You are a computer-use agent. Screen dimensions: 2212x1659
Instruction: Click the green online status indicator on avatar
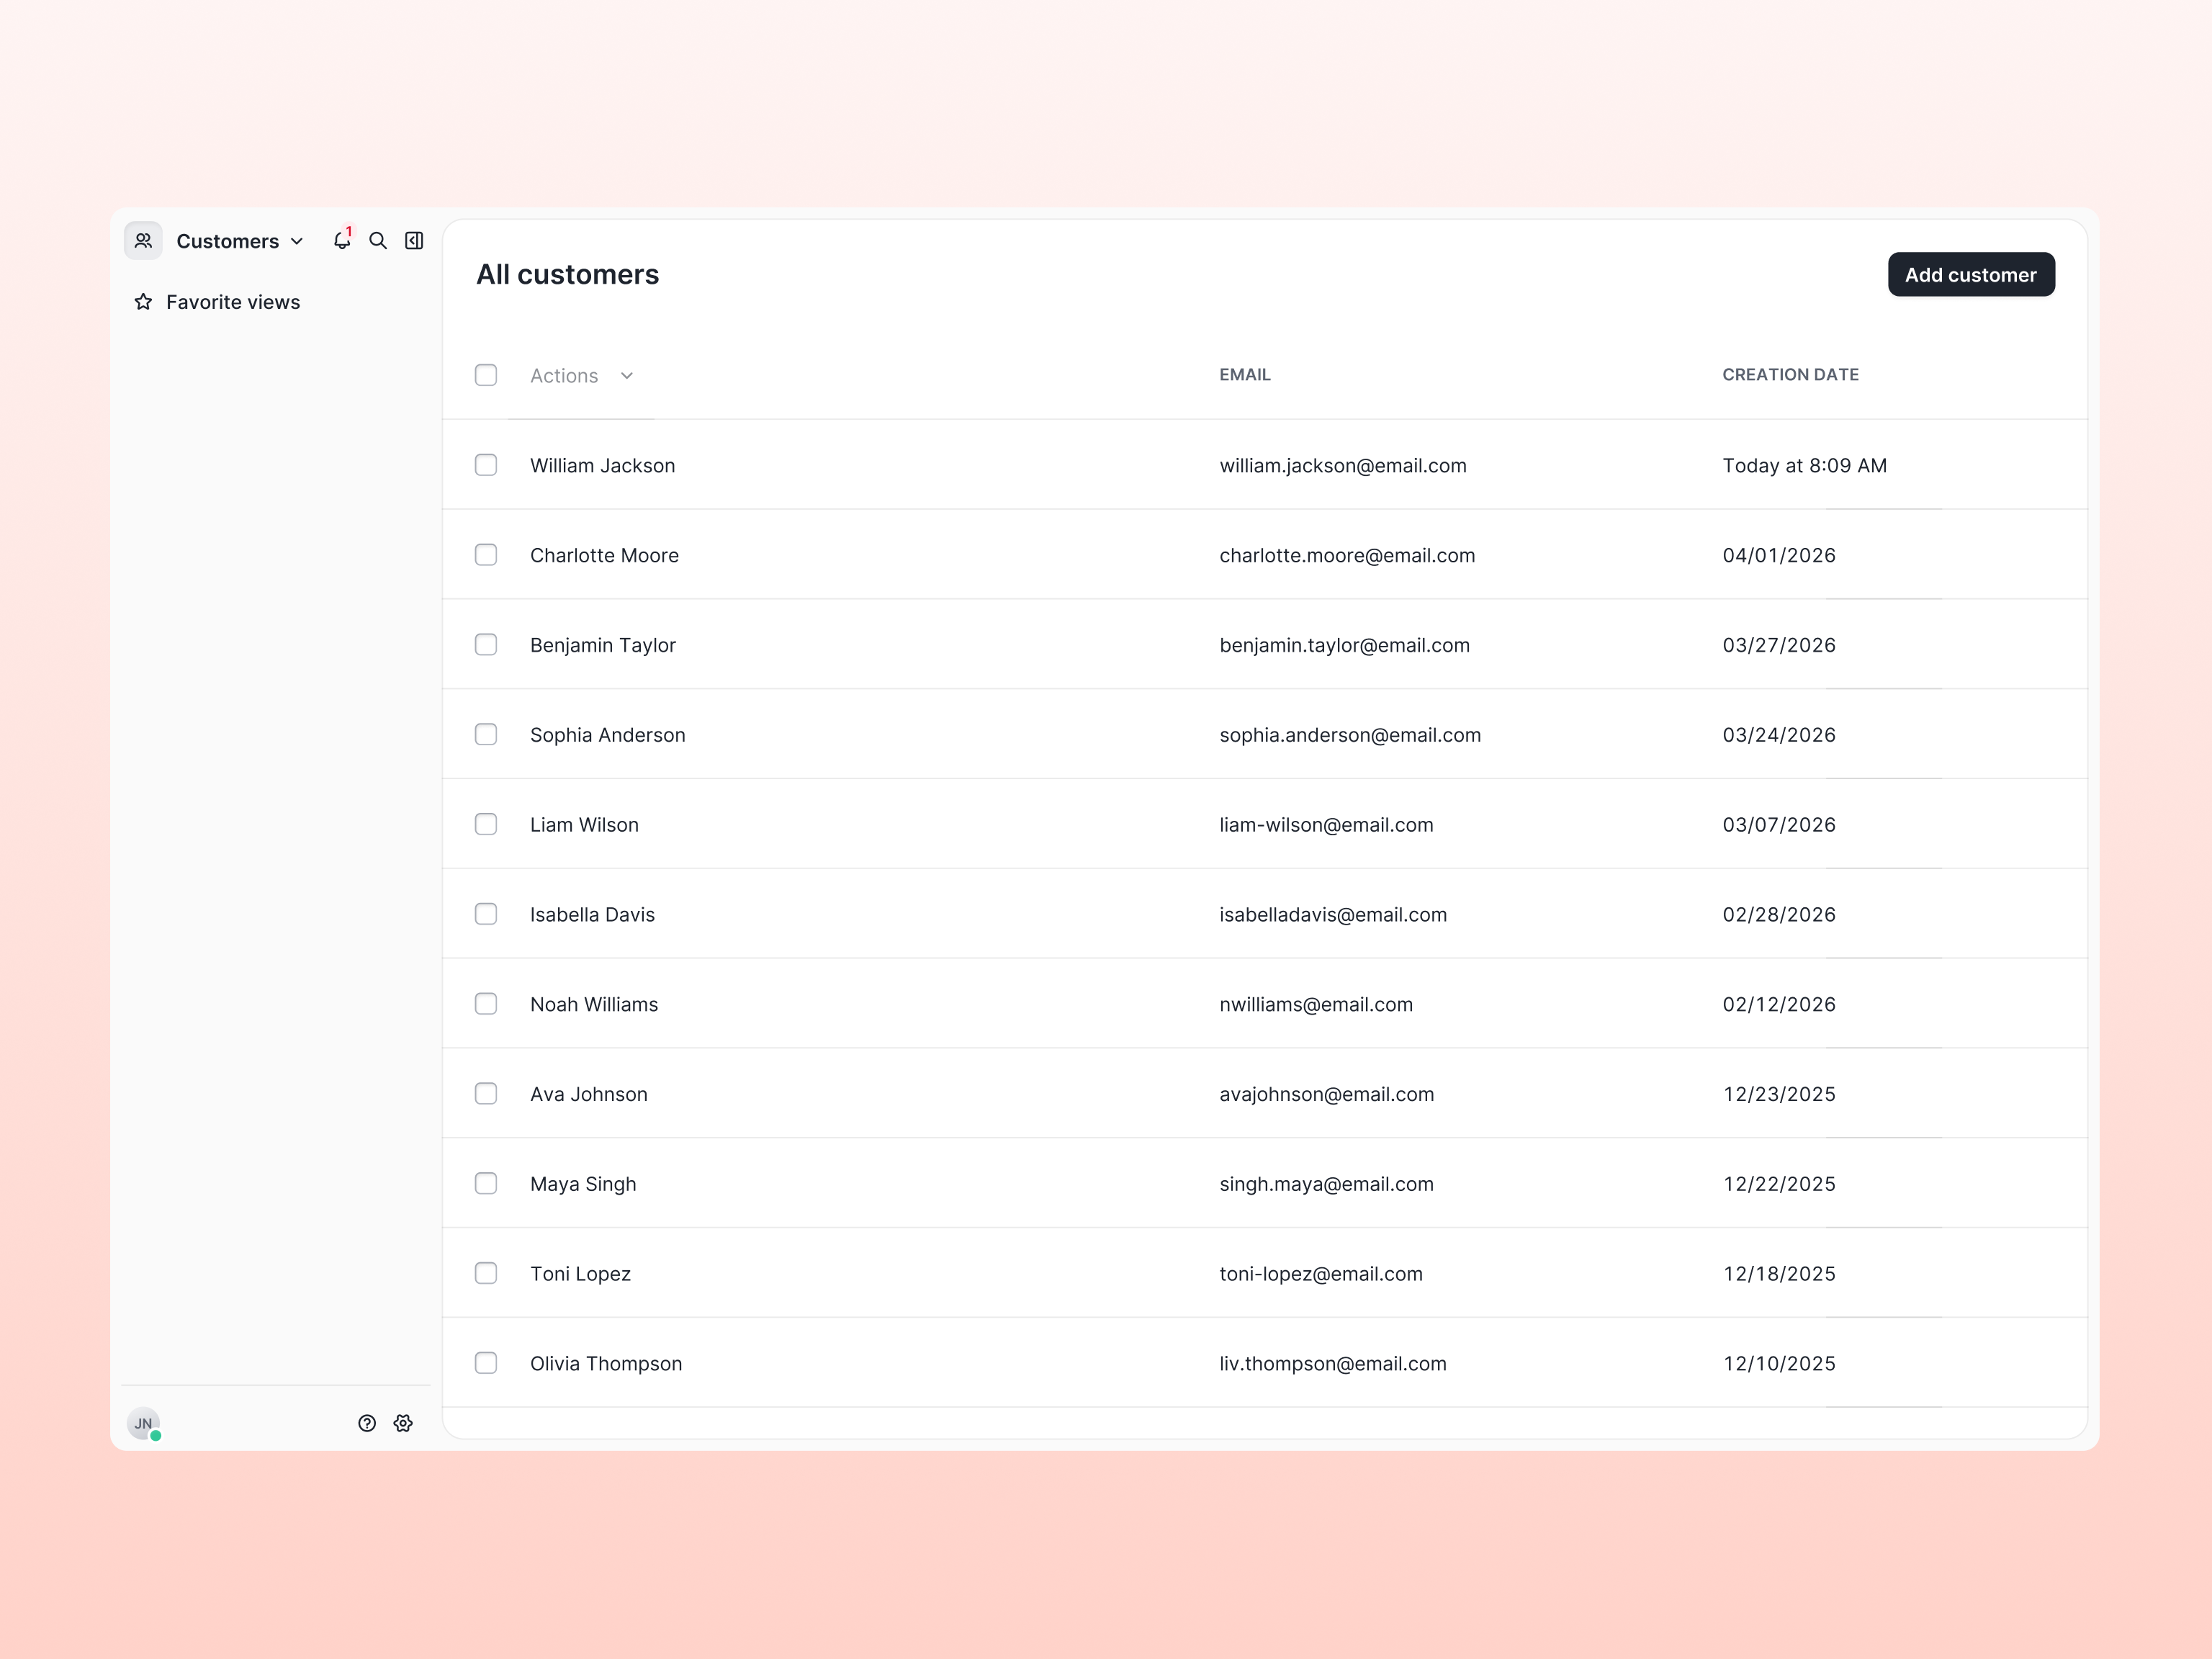pyautogui.click(x=155, y=1434)
